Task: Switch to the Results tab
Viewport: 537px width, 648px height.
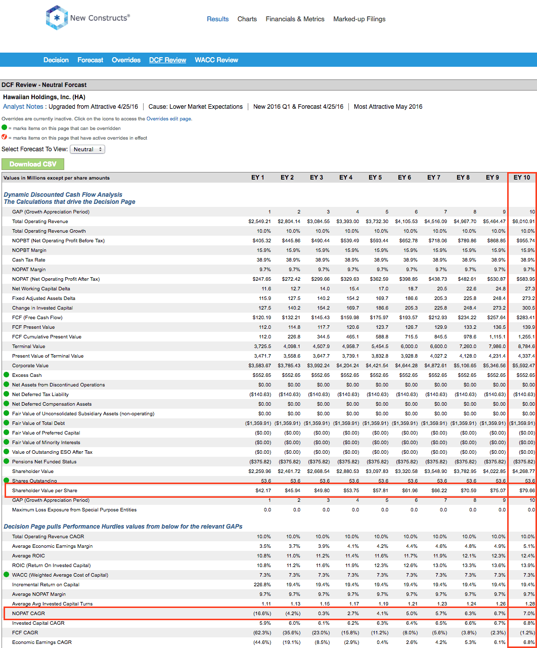Action: click(218, 19)
